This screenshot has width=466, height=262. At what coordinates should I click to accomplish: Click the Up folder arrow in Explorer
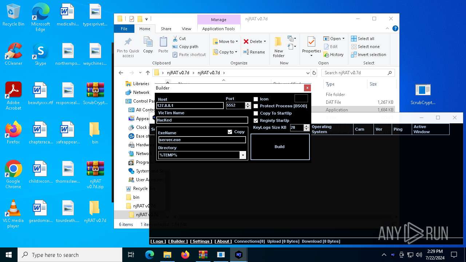pos(148,73)
